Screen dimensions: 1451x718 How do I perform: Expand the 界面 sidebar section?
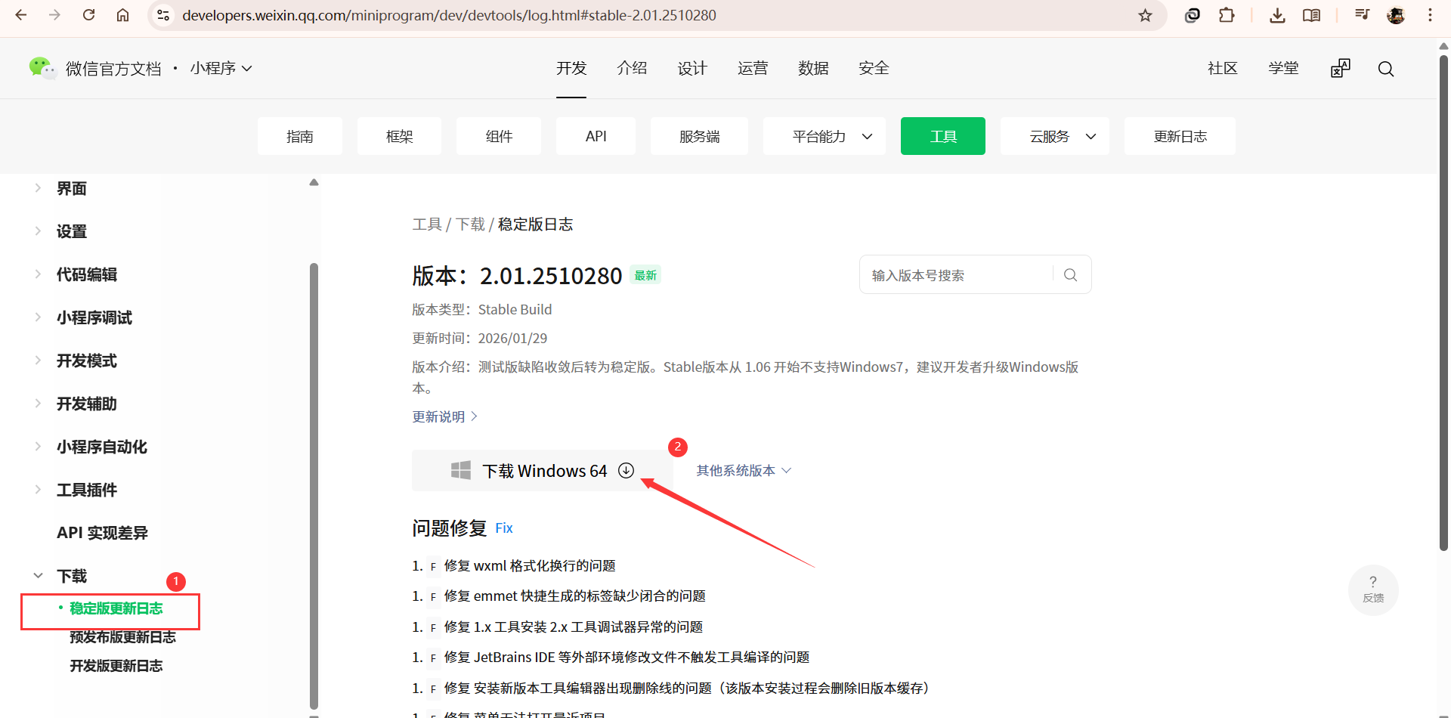tap(38, 188)
